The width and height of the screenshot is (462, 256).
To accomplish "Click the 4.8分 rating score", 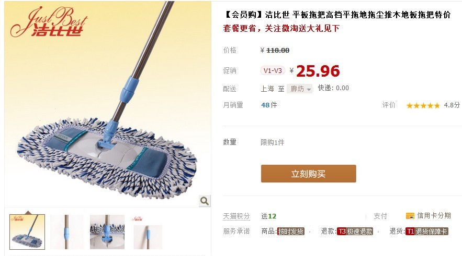I will (452, 105).
